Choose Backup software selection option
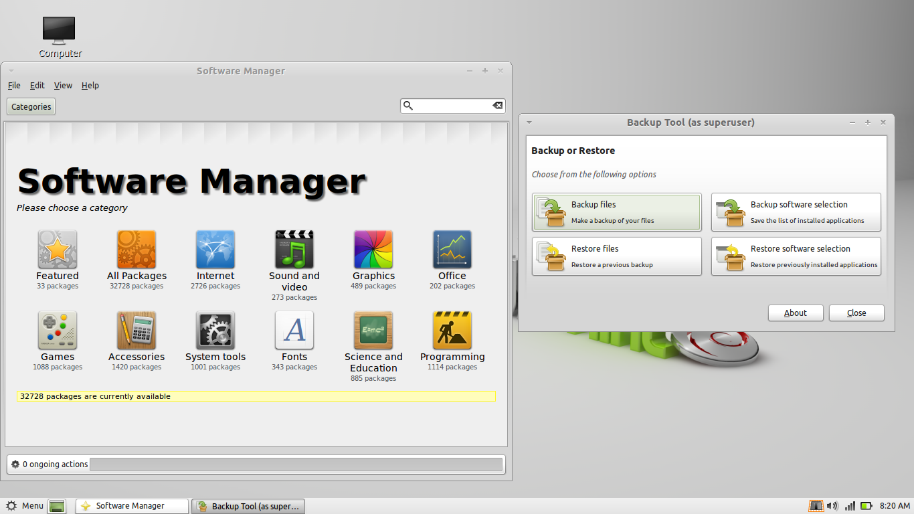 tap(796, 212)
